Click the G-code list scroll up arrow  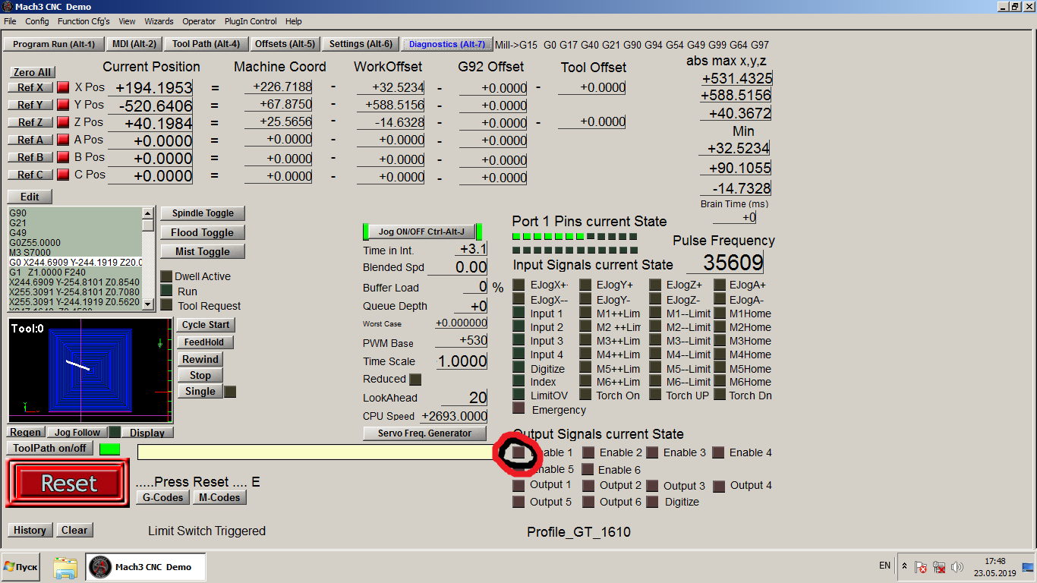(x=148, y=213)
